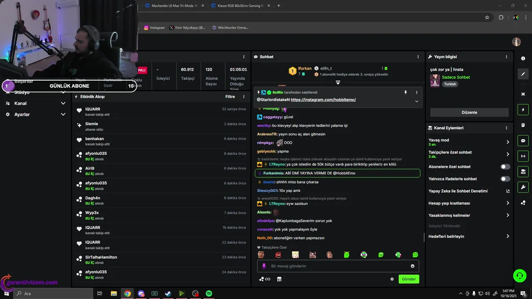Click the purple microphone icon in chat box
The image size is (532, 299).
[264, 266]
